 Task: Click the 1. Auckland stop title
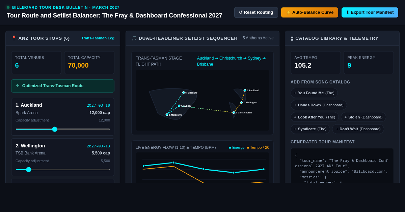[29, 105]
